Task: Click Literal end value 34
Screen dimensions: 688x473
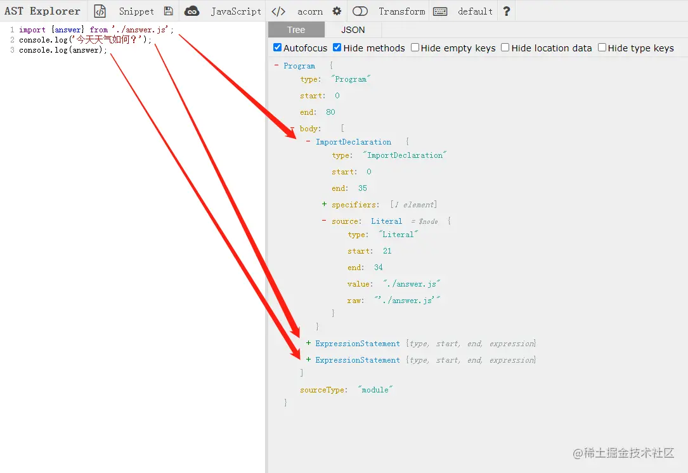Action: coord(378,267)
